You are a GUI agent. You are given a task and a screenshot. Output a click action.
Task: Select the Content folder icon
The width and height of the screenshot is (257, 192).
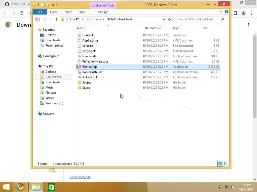pyautogui.click(x=79, y=35)
